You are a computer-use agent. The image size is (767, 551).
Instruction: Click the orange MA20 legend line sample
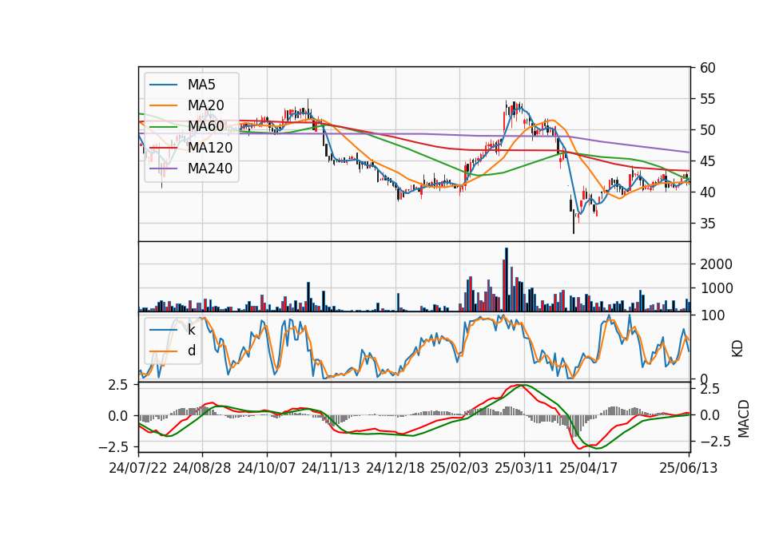(163, 105)
